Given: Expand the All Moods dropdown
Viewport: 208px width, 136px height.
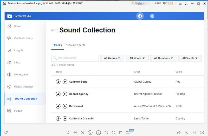Looking at the screenshot, I should tap(137, 58).
